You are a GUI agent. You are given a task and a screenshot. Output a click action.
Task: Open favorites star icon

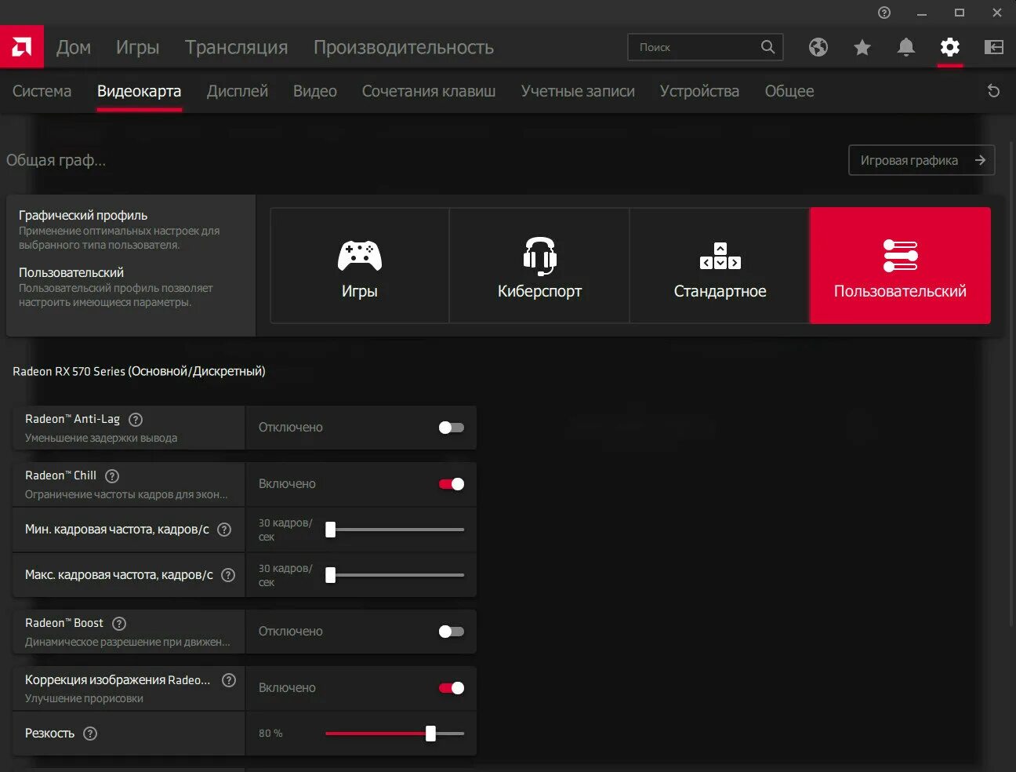coord(862,48)
